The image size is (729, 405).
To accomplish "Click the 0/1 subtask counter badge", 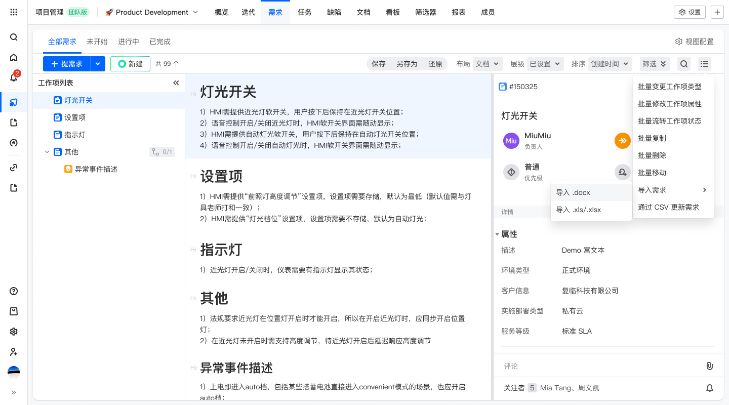I will tap(162, 152).
